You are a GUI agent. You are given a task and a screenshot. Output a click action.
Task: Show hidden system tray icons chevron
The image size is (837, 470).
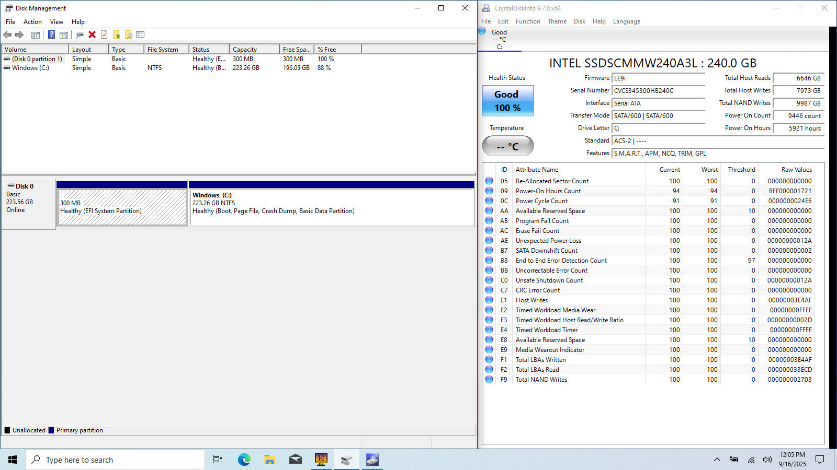click(x=717, y=460)
